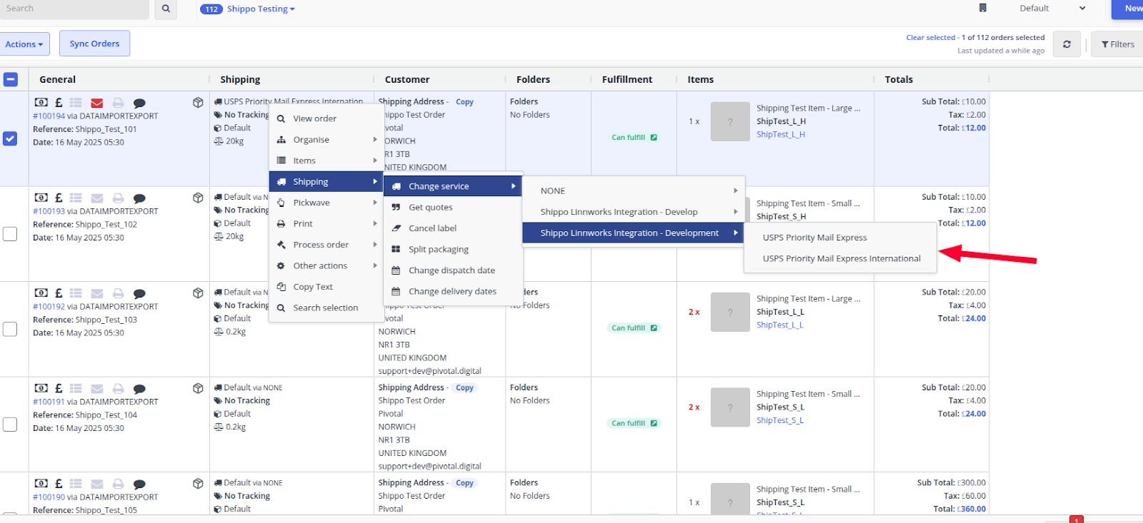Screen dimensions: 1143x523
Task: Click the package box icon on order #100192
Action: point(198,293)
